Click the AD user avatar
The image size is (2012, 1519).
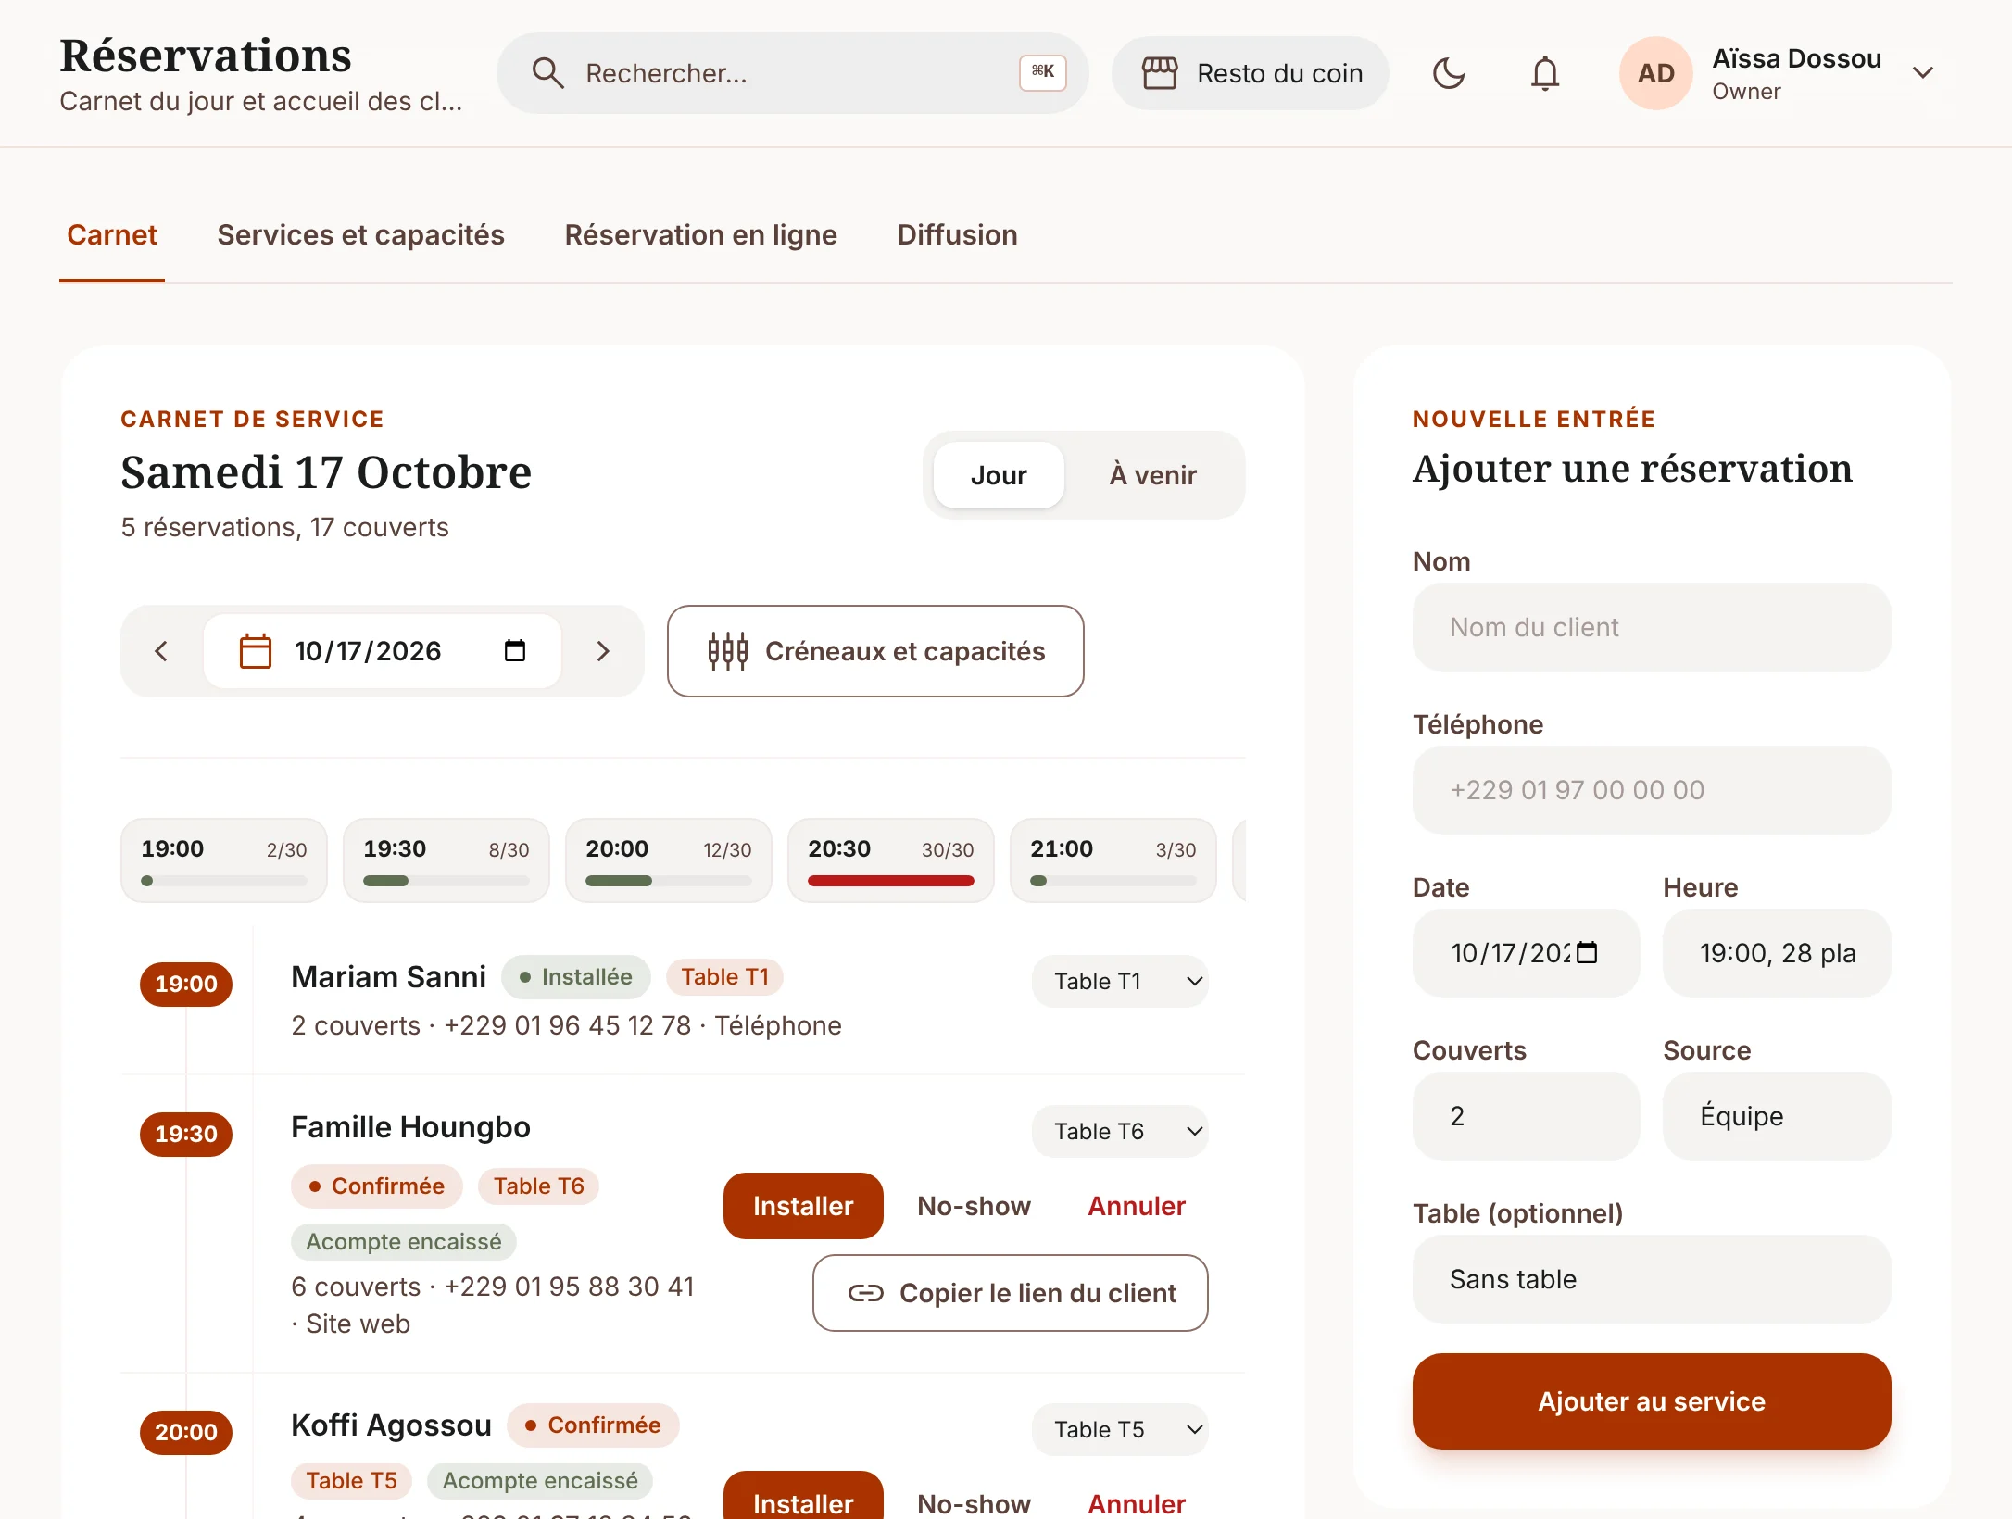(1656, 73)
